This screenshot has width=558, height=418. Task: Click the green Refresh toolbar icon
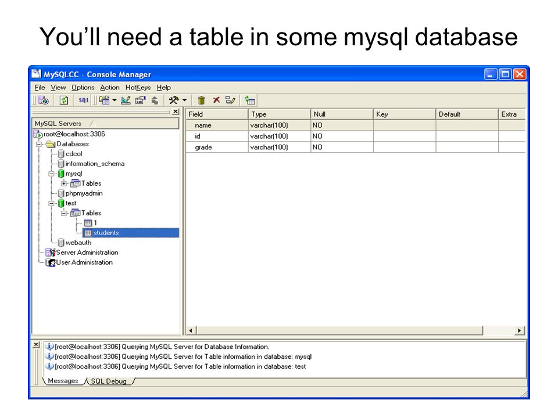tap(64, 100)
